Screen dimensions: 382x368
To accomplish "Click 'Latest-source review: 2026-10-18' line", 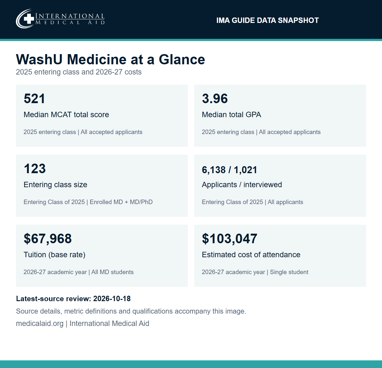I will point(73,299).
